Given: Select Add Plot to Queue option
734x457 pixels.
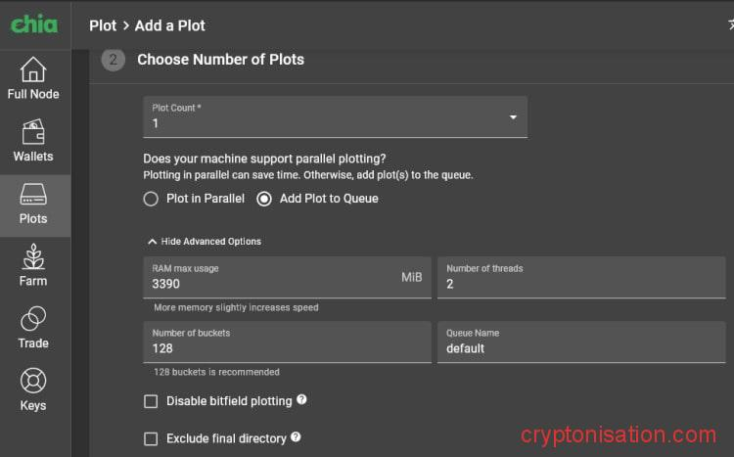Looking at the screenshot, I should click(264, 199).
